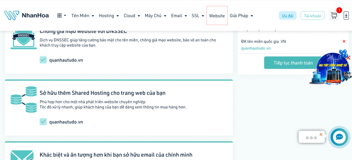Click the download icon in header
Viewport: 352px width, 160px height.
point(346,15)
